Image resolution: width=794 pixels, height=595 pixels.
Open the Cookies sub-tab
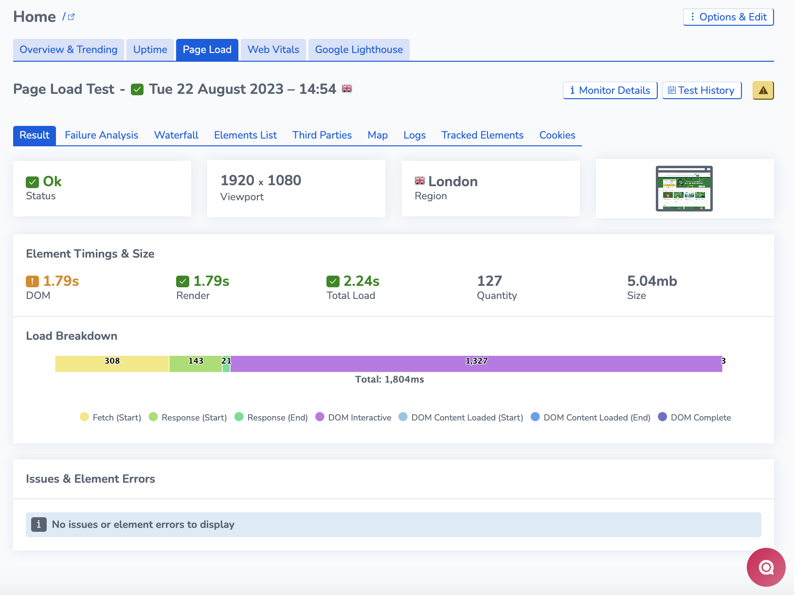click(558, 135)
